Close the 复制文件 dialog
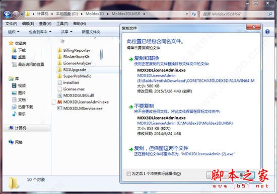 pyautogui.click(x=253, y=27)
